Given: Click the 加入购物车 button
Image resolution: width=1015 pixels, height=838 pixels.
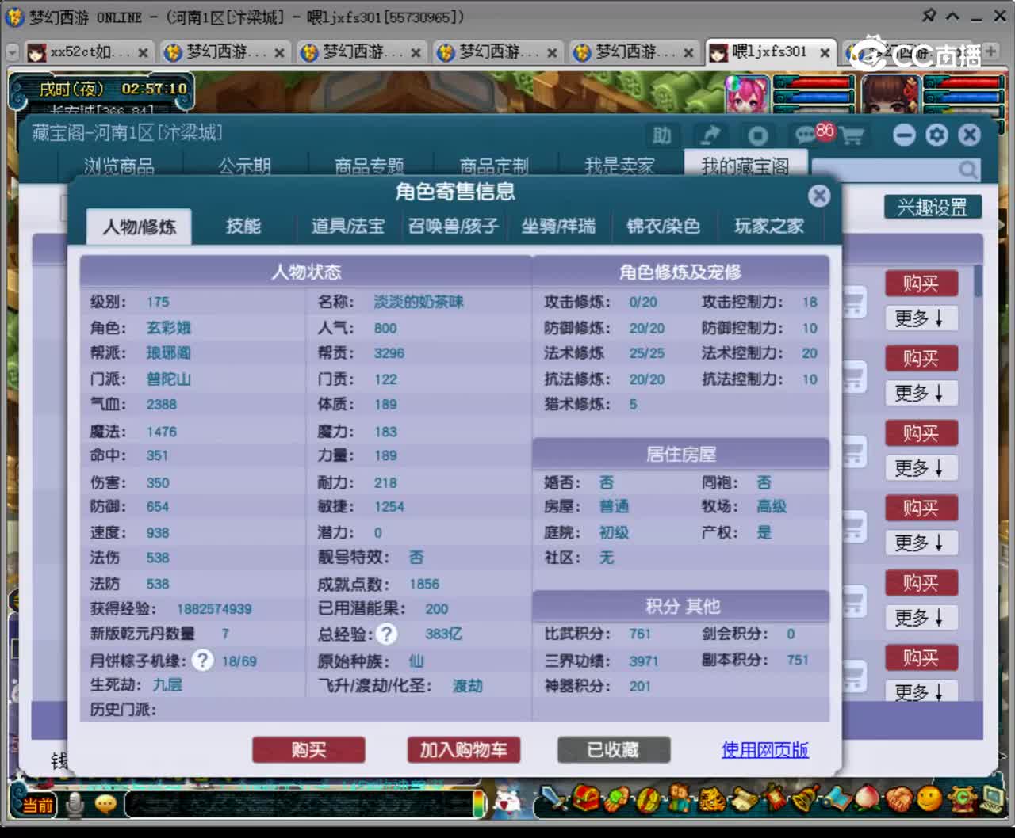Looking at the screenshot, I should 463,749.
